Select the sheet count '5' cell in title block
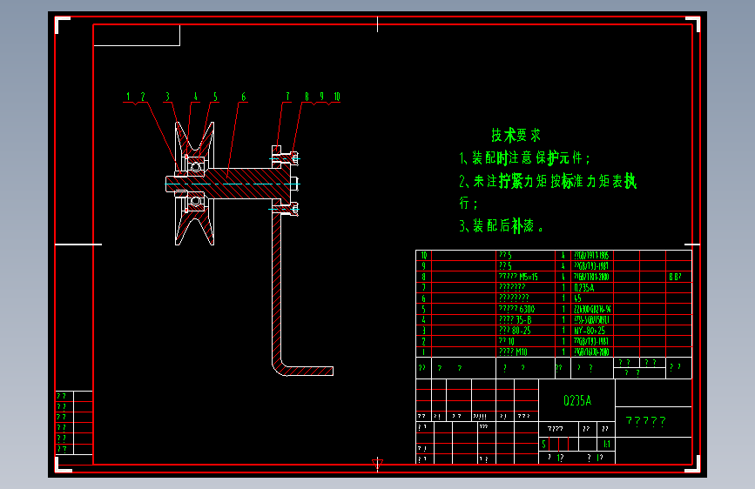The image size is (755, 489). click(x=543, y=445)
